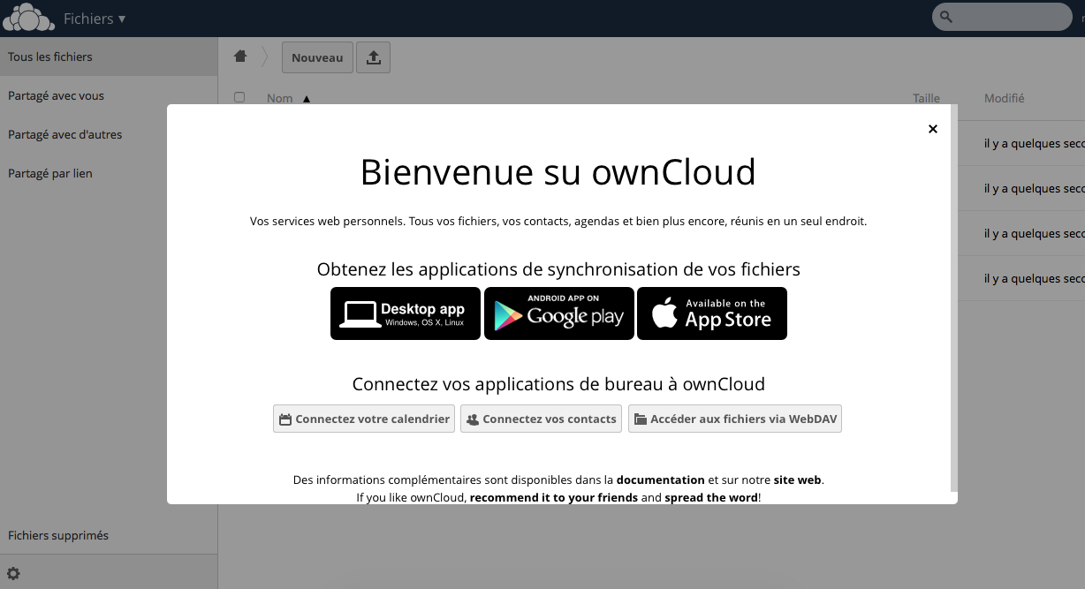Open settings gear in sidebar footer
Screen dimensions: 1085x589
click(x=14, y=573)
